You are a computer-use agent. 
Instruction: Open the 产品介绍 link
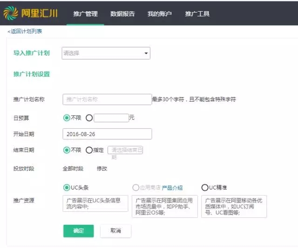(172, 188)
